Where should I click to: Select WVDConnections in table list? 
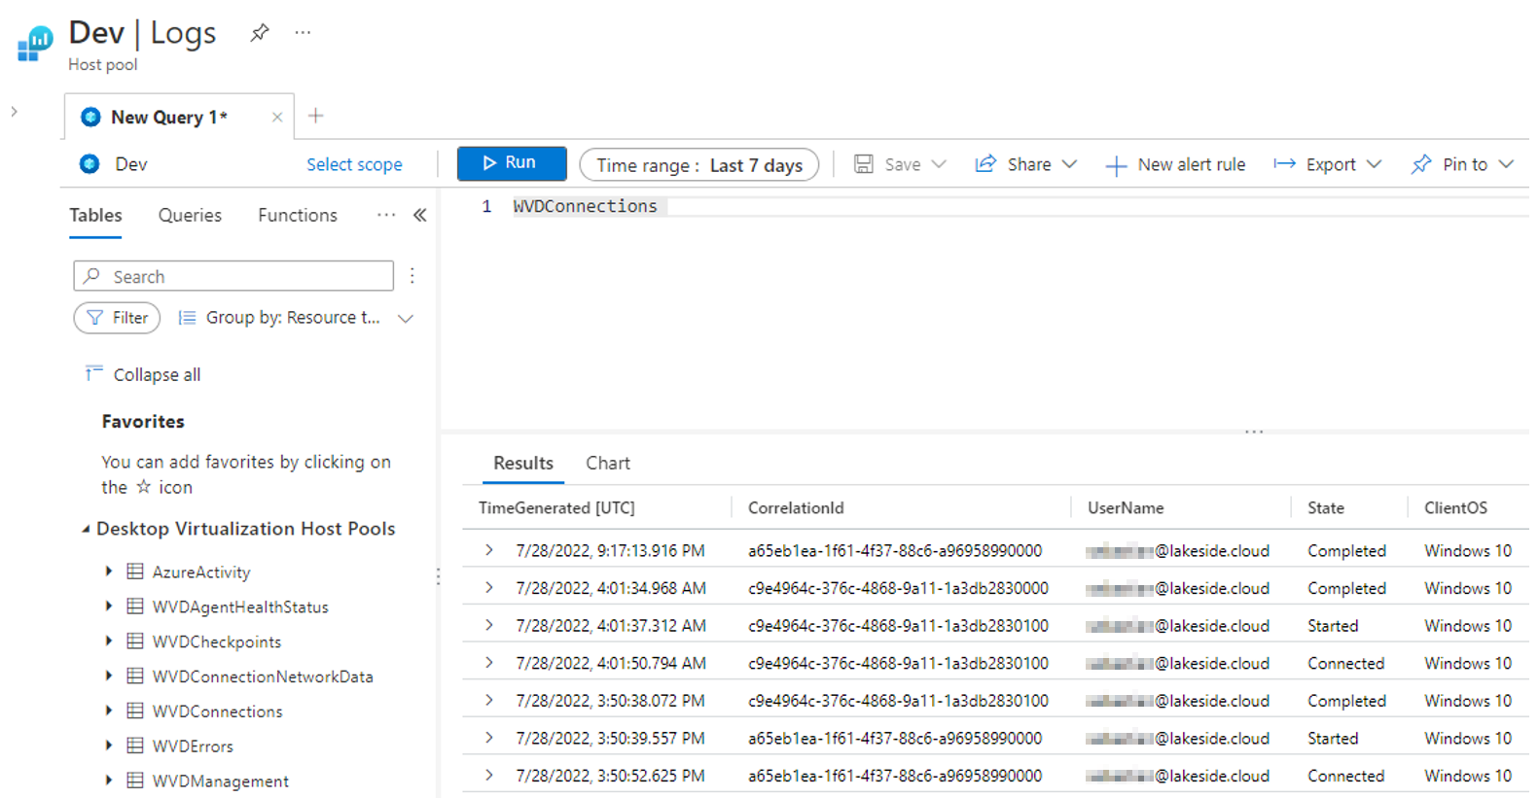point(217,711)
